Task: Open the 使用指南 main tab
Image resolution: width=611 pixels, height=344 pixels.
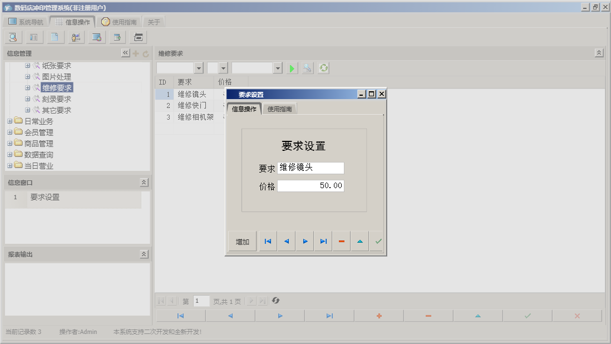Action: (119, 22)
